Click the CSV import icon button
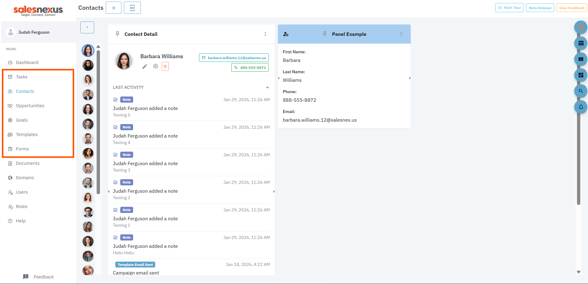The width and height of the screenshot is (588, 284). pyautogui.click(x=132, y=8)
